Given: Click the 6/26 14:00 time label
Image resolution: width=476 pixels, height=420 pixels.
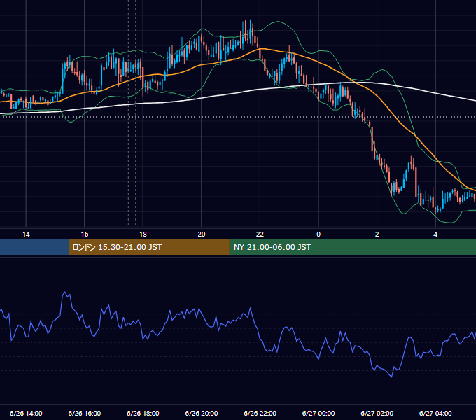Looking at the screenshot, I should [26, 413].
